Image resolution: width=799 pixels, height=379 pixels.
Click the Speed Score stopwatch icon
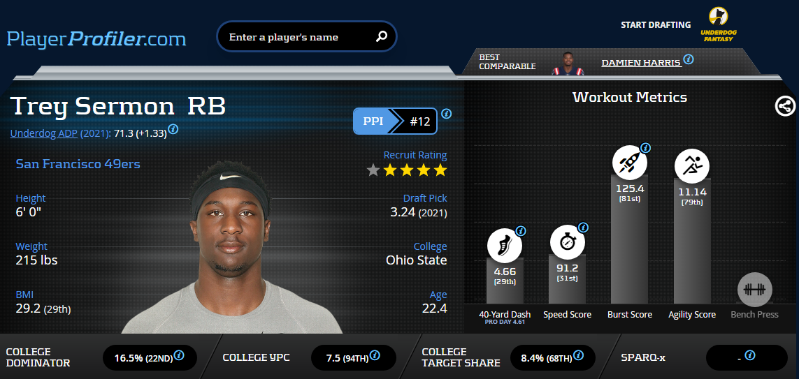pyautogui.click(x=568, y=243)
